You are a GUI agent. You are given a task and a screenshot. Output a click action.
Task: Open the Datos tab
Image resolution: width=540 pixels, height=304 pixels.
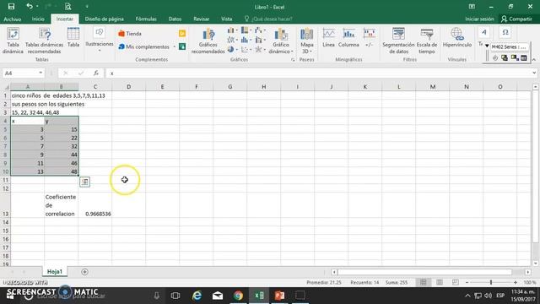click(x=175, y=19)
